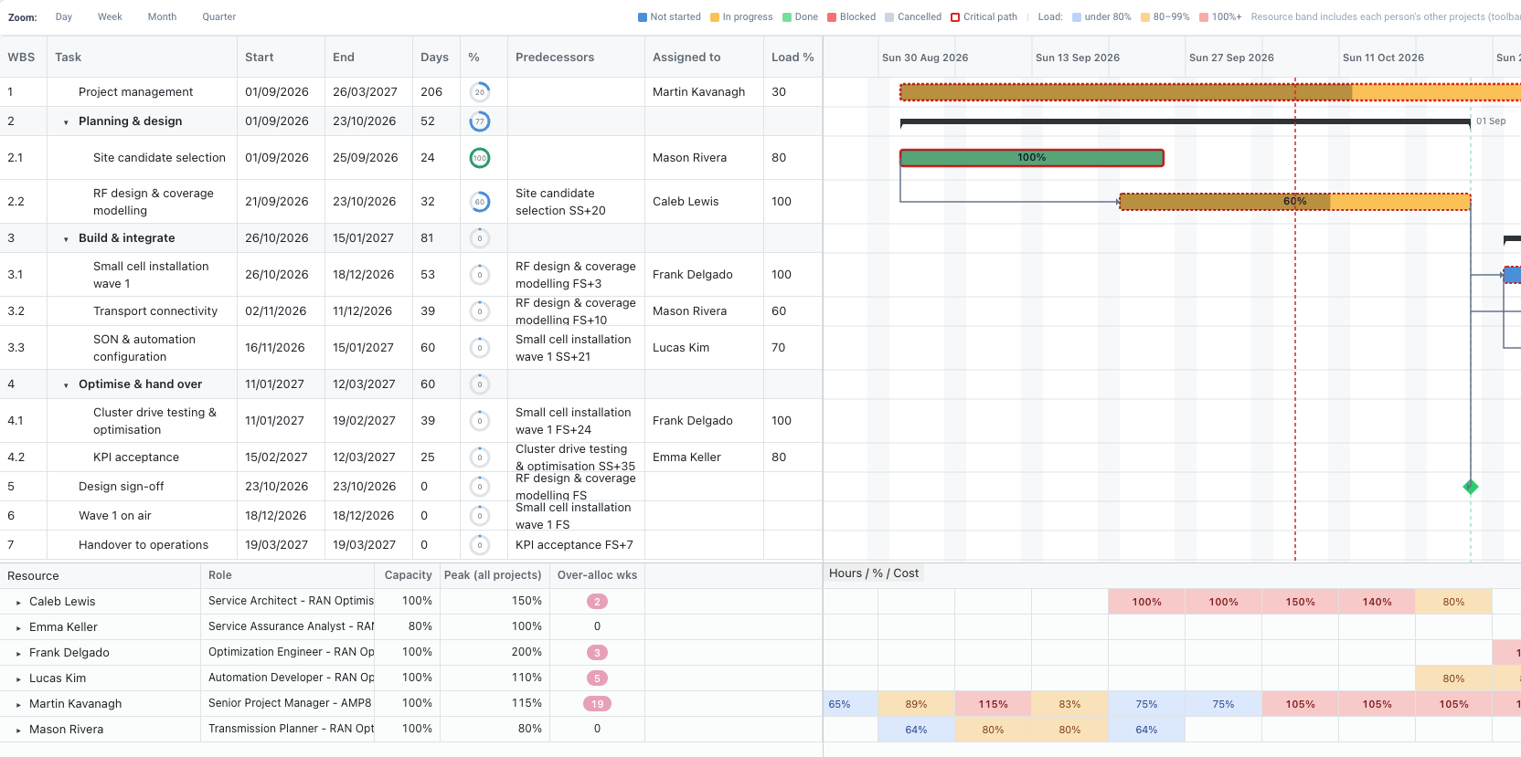Click the progress ring for KPI acceptance
The height and width of the screenshot is (757, 1521).
[480, 457]
